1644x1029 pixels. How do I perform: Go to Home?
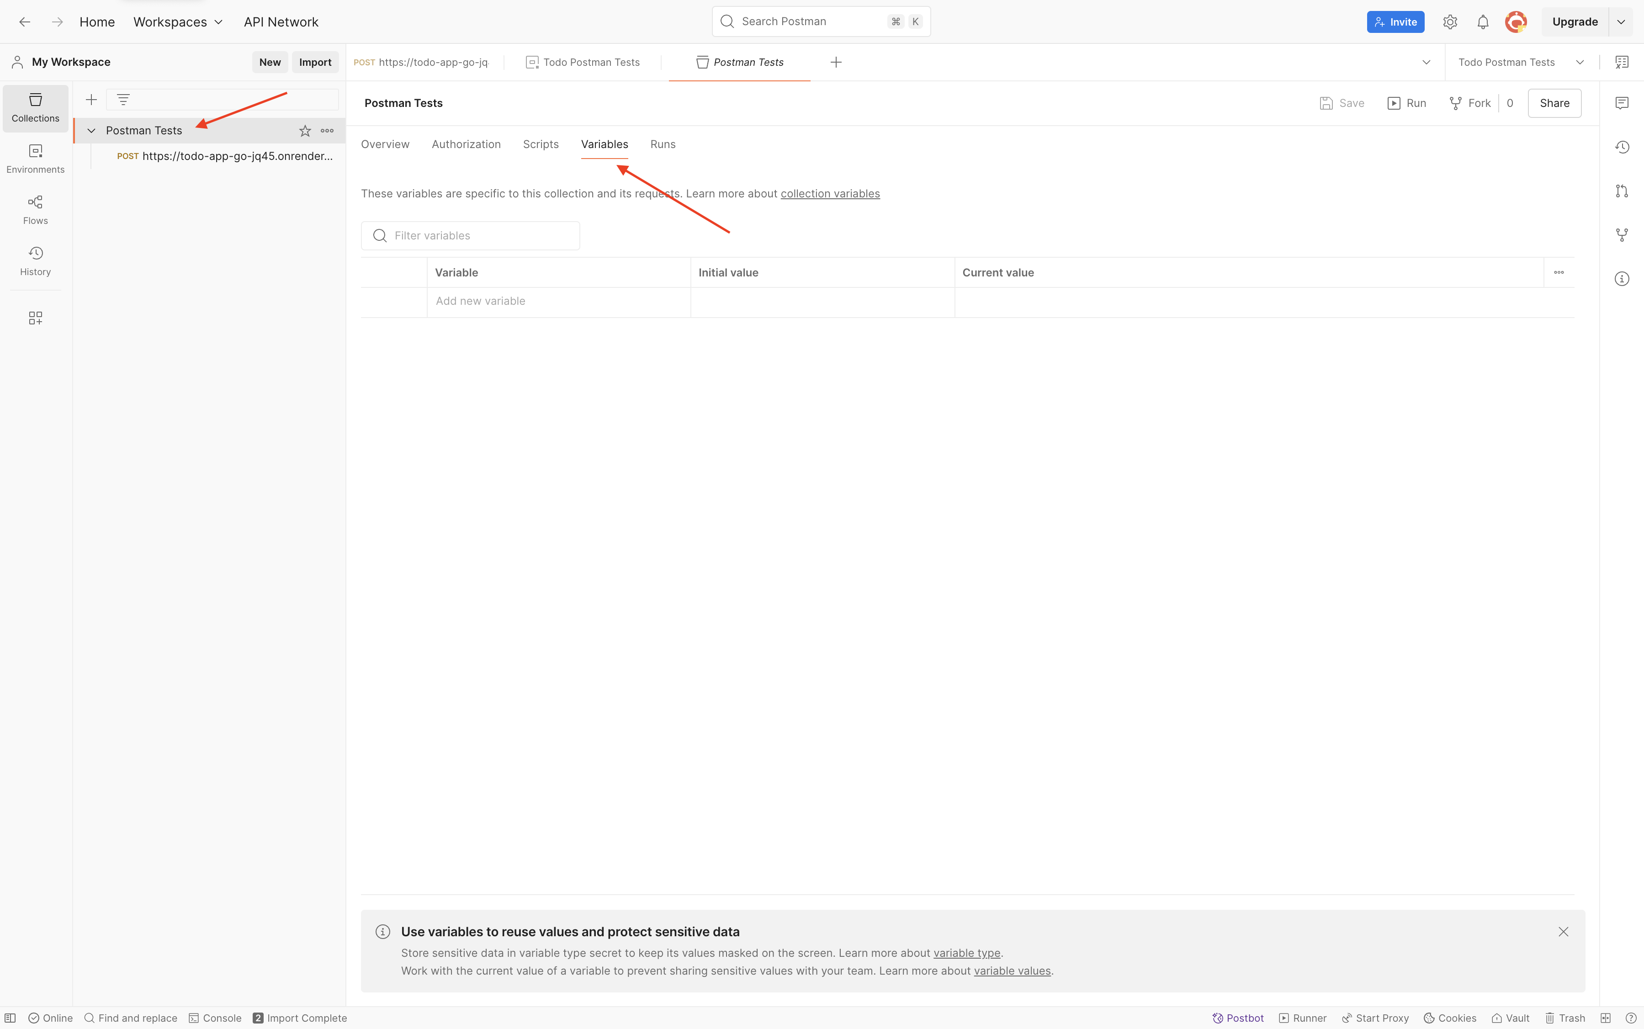point(97,22)
